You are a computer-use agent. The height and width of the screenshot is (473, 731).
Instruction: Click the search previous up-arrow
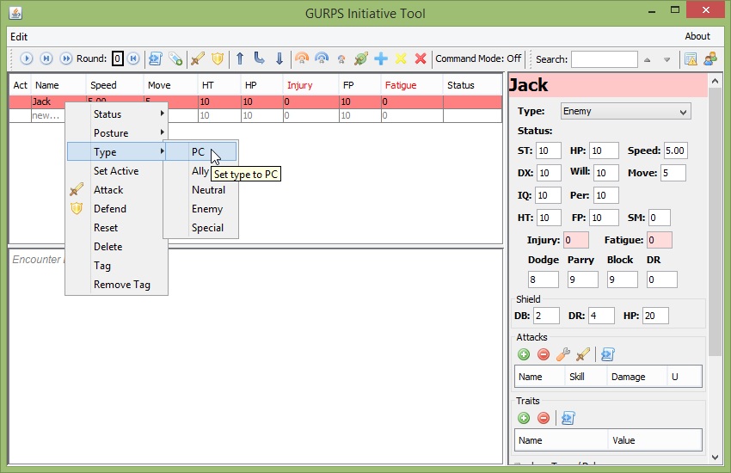click(647, 59)
